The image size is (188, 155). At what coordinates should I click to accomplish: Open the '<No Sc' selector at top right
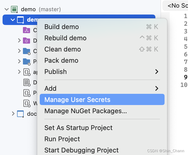[x=177, y=5]
